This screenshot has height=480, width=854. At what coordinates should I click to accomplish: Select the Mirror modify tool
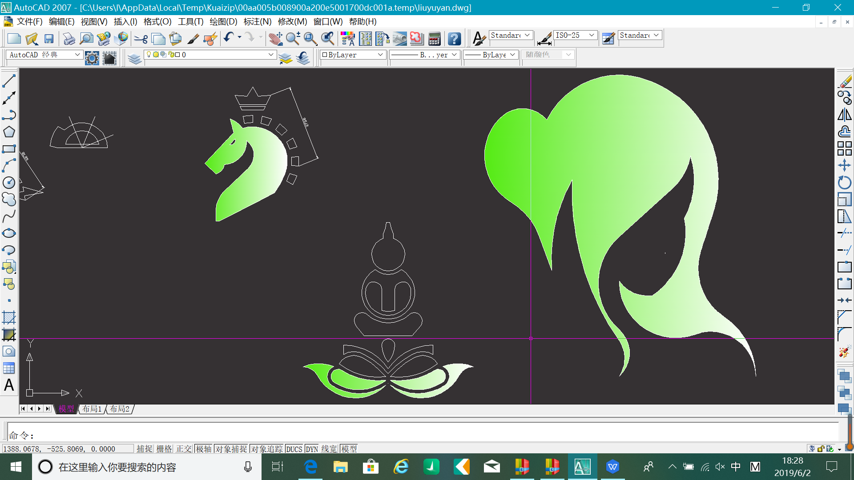844,115
